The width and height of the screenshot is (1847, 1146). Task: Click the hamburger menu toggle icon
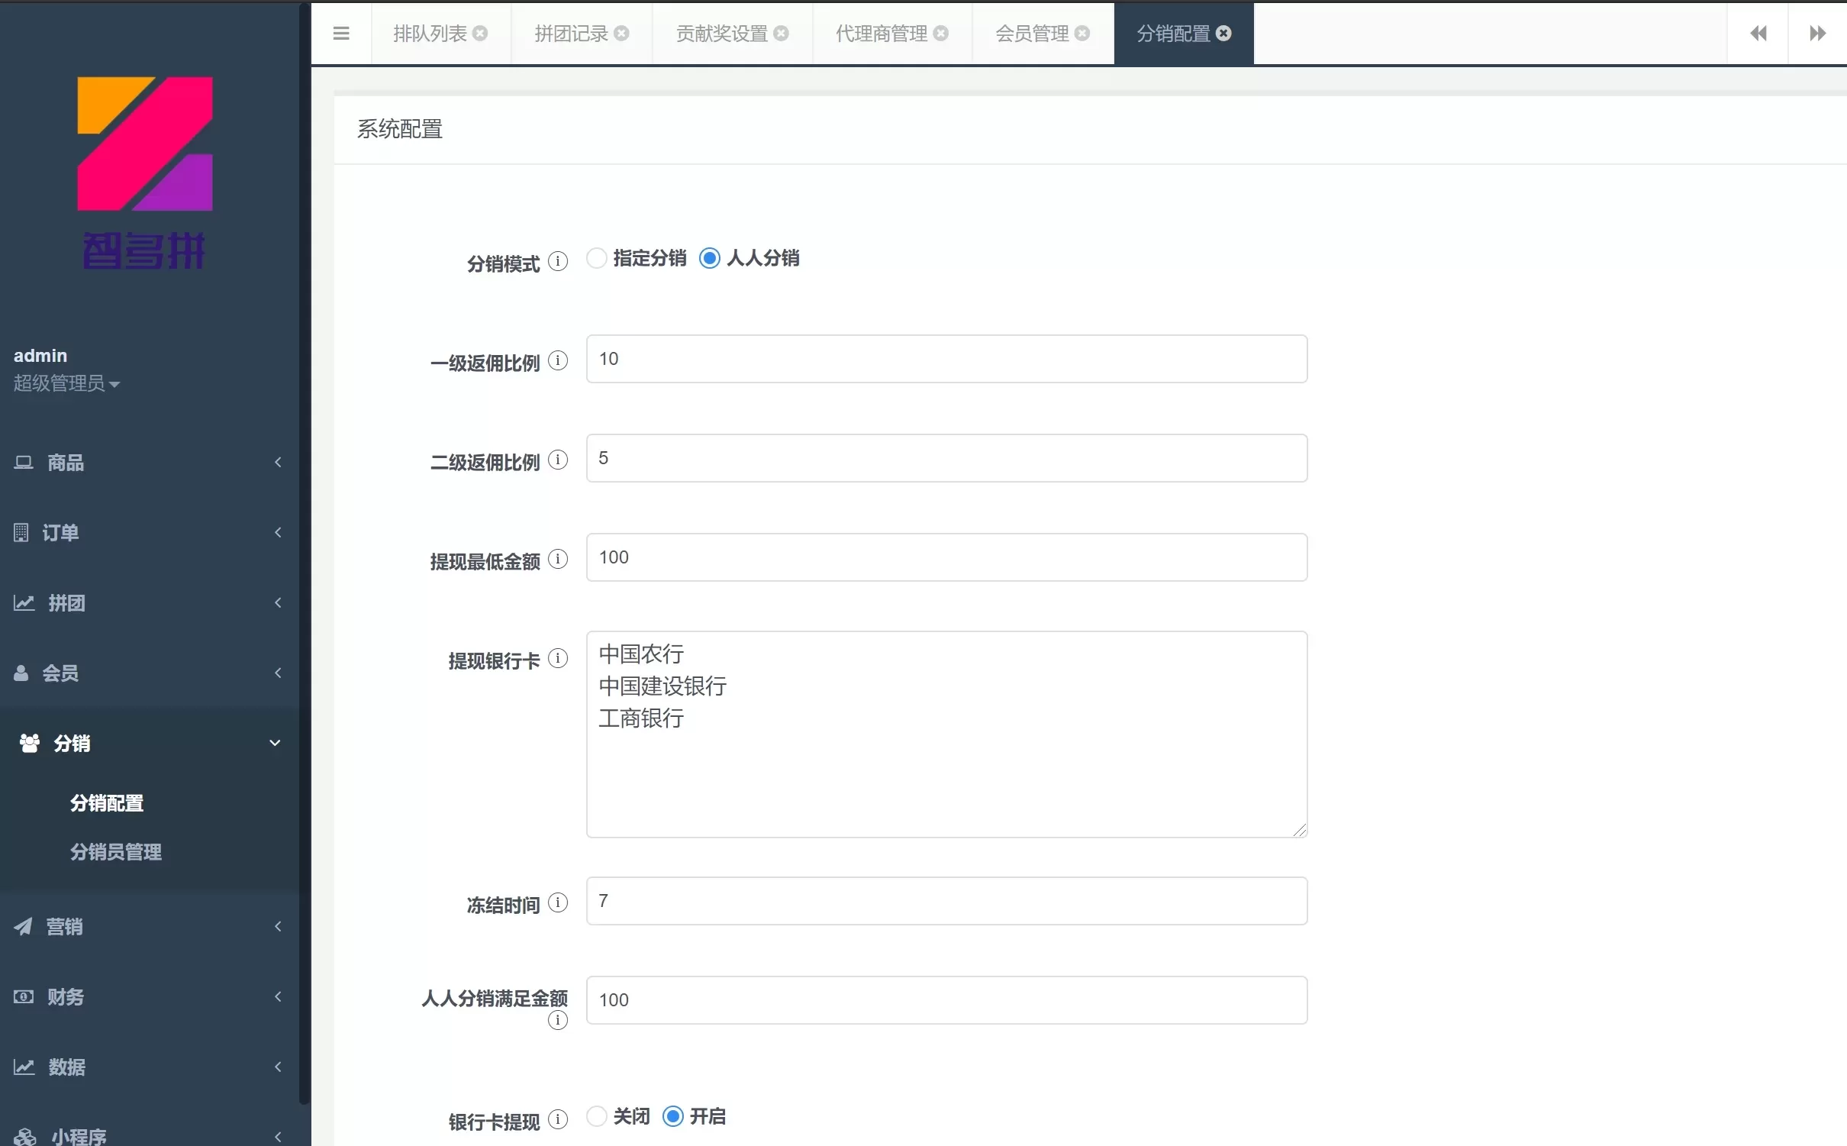[341, 34]
